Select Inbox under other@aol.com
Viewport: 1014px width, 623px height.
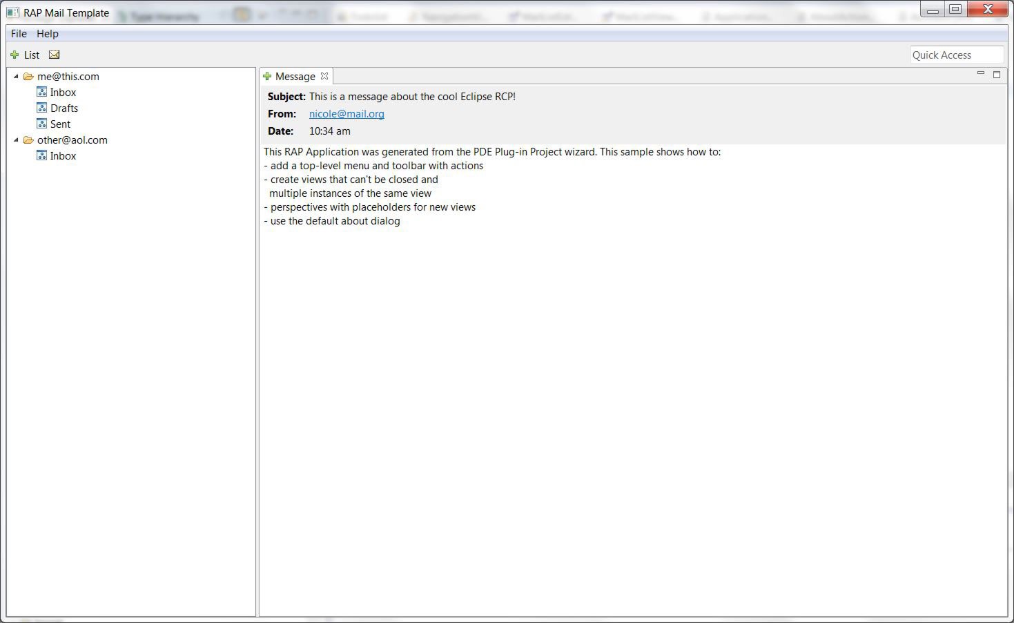pyautogui.click(x=63, y=156)
